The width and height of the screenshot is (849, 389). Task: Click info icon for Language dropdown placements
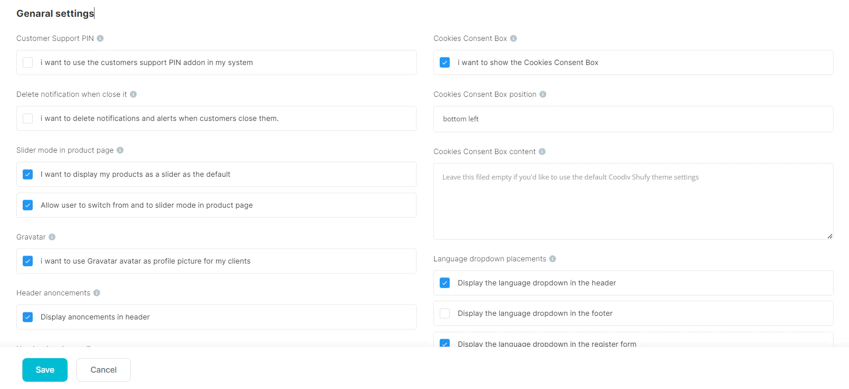tap(552, 259)
